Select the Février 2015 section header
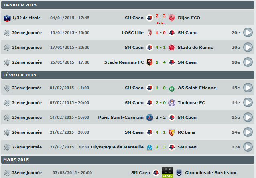The width and height of the screenshot is (256, 178). [x=20, y=75]
